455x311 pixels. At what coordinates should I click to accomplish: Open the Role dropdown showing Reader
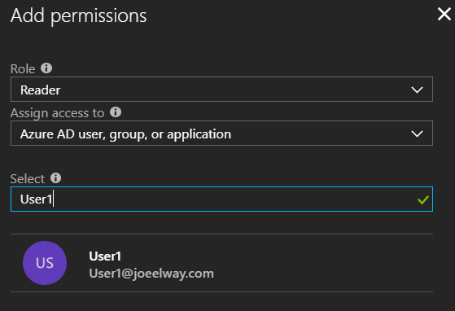click(221, 90)
